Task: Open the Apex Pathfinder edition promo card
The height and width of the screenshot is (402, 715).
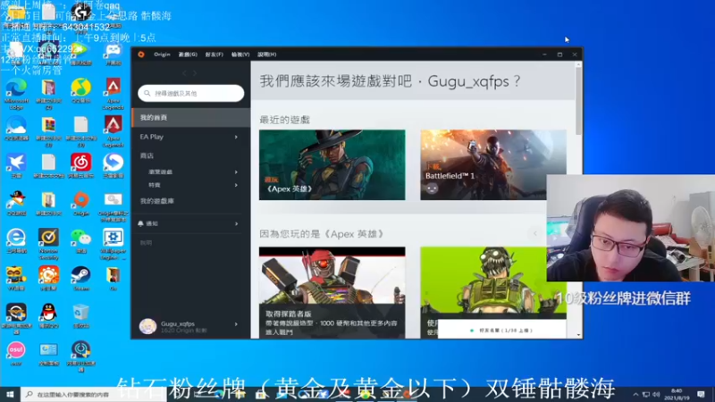Action: click(x=332, y=292)
